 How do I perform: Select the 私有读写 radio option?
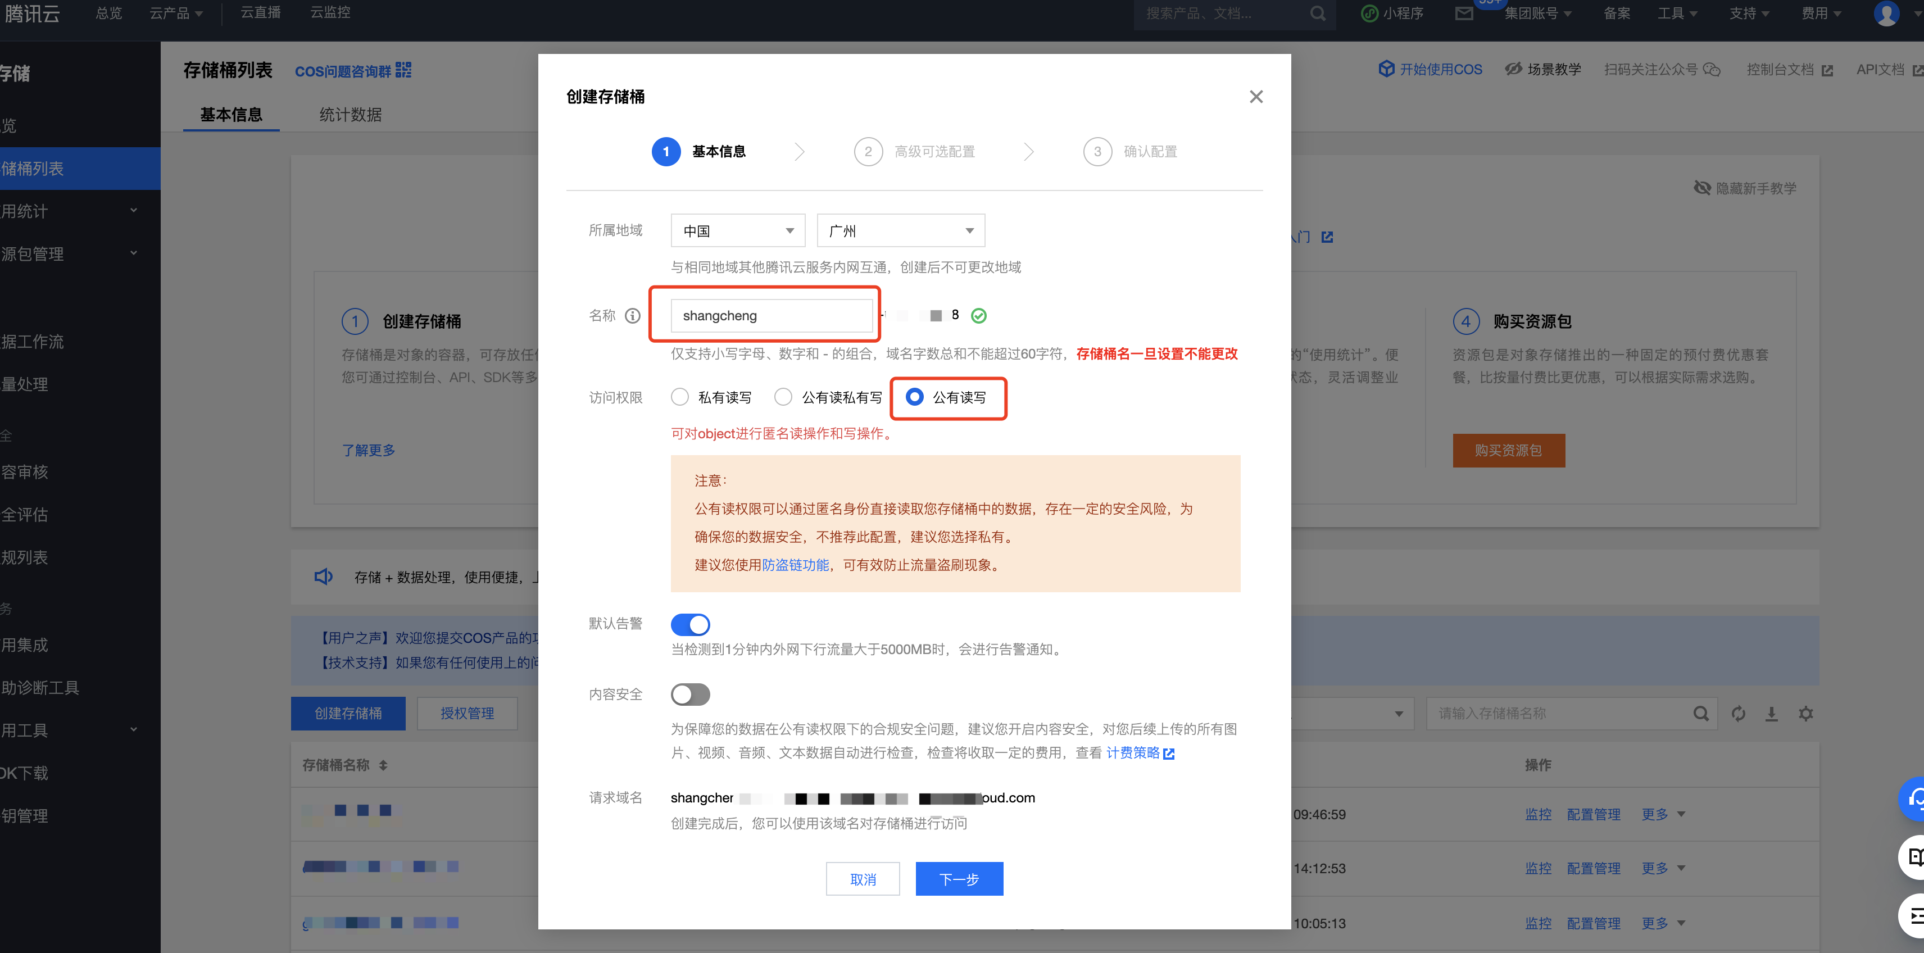point(680,397)
